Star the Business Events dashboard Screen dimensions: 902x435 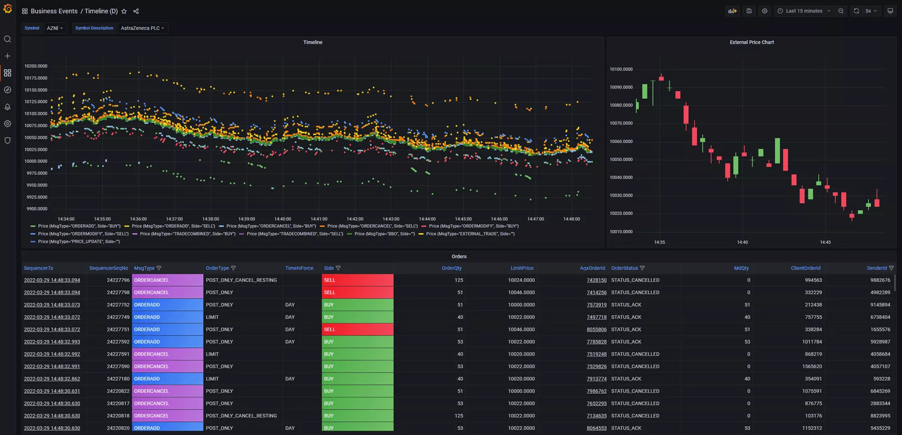click(124, 11)
